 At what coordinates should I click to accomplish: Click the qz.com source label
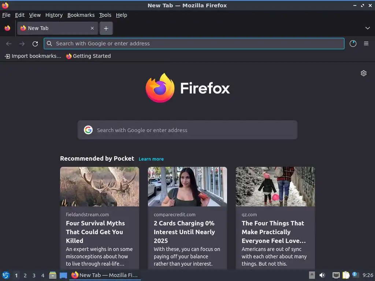[249, 214]
